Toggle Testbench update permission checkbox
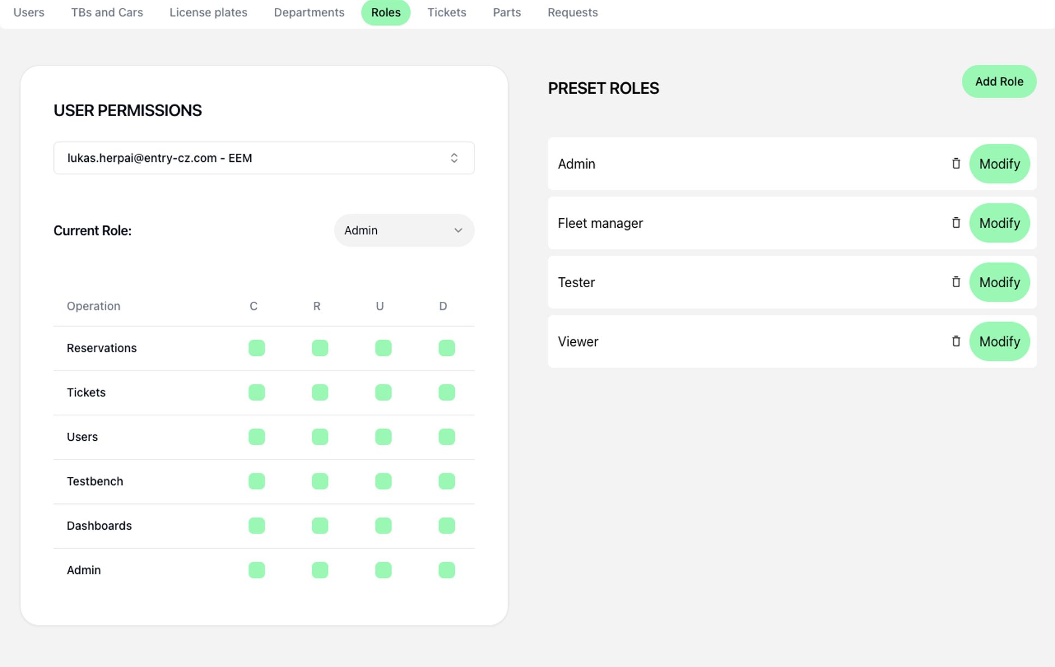 (x=383, y=481)
